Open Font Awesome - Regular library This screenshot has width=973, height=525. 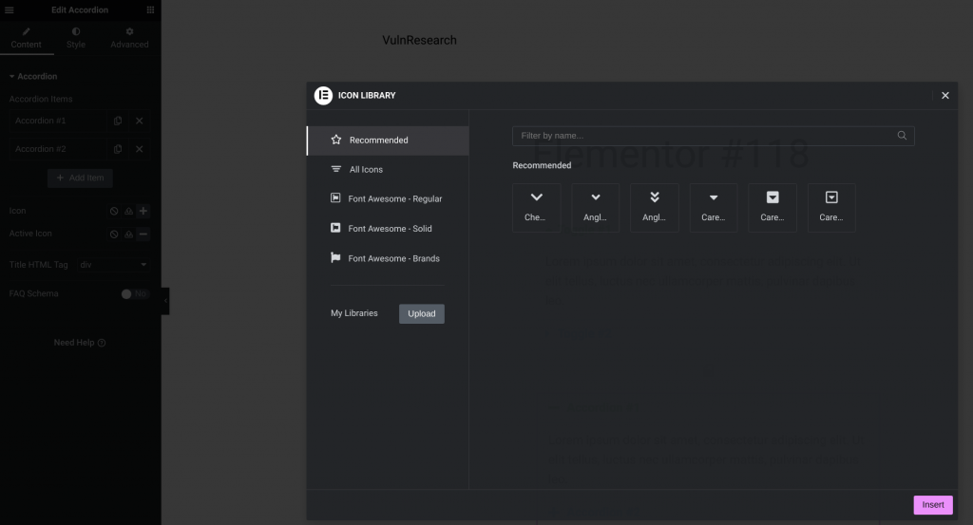click(388, 199)
